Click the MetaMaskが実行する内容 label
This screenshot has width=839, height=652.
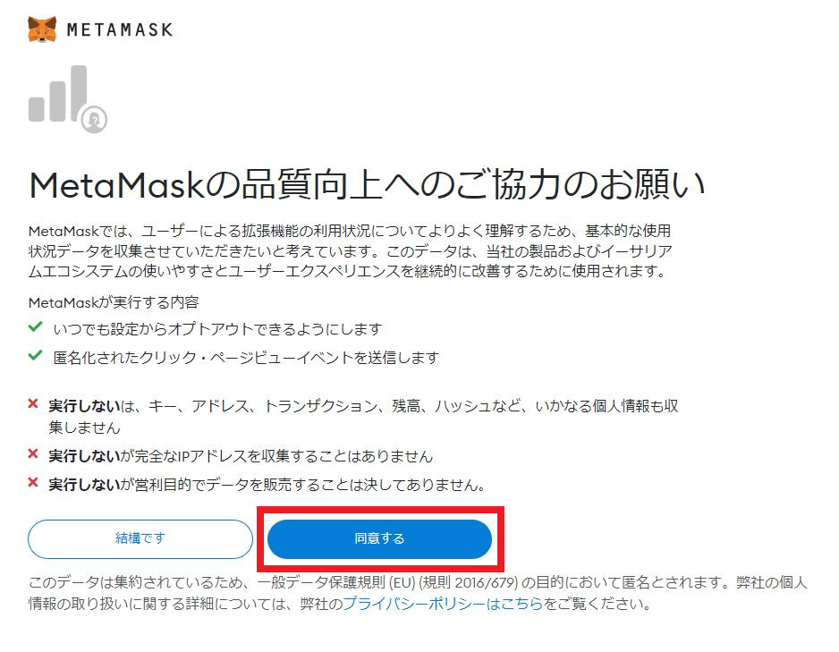pyautogui.click(x=114, y=302)
